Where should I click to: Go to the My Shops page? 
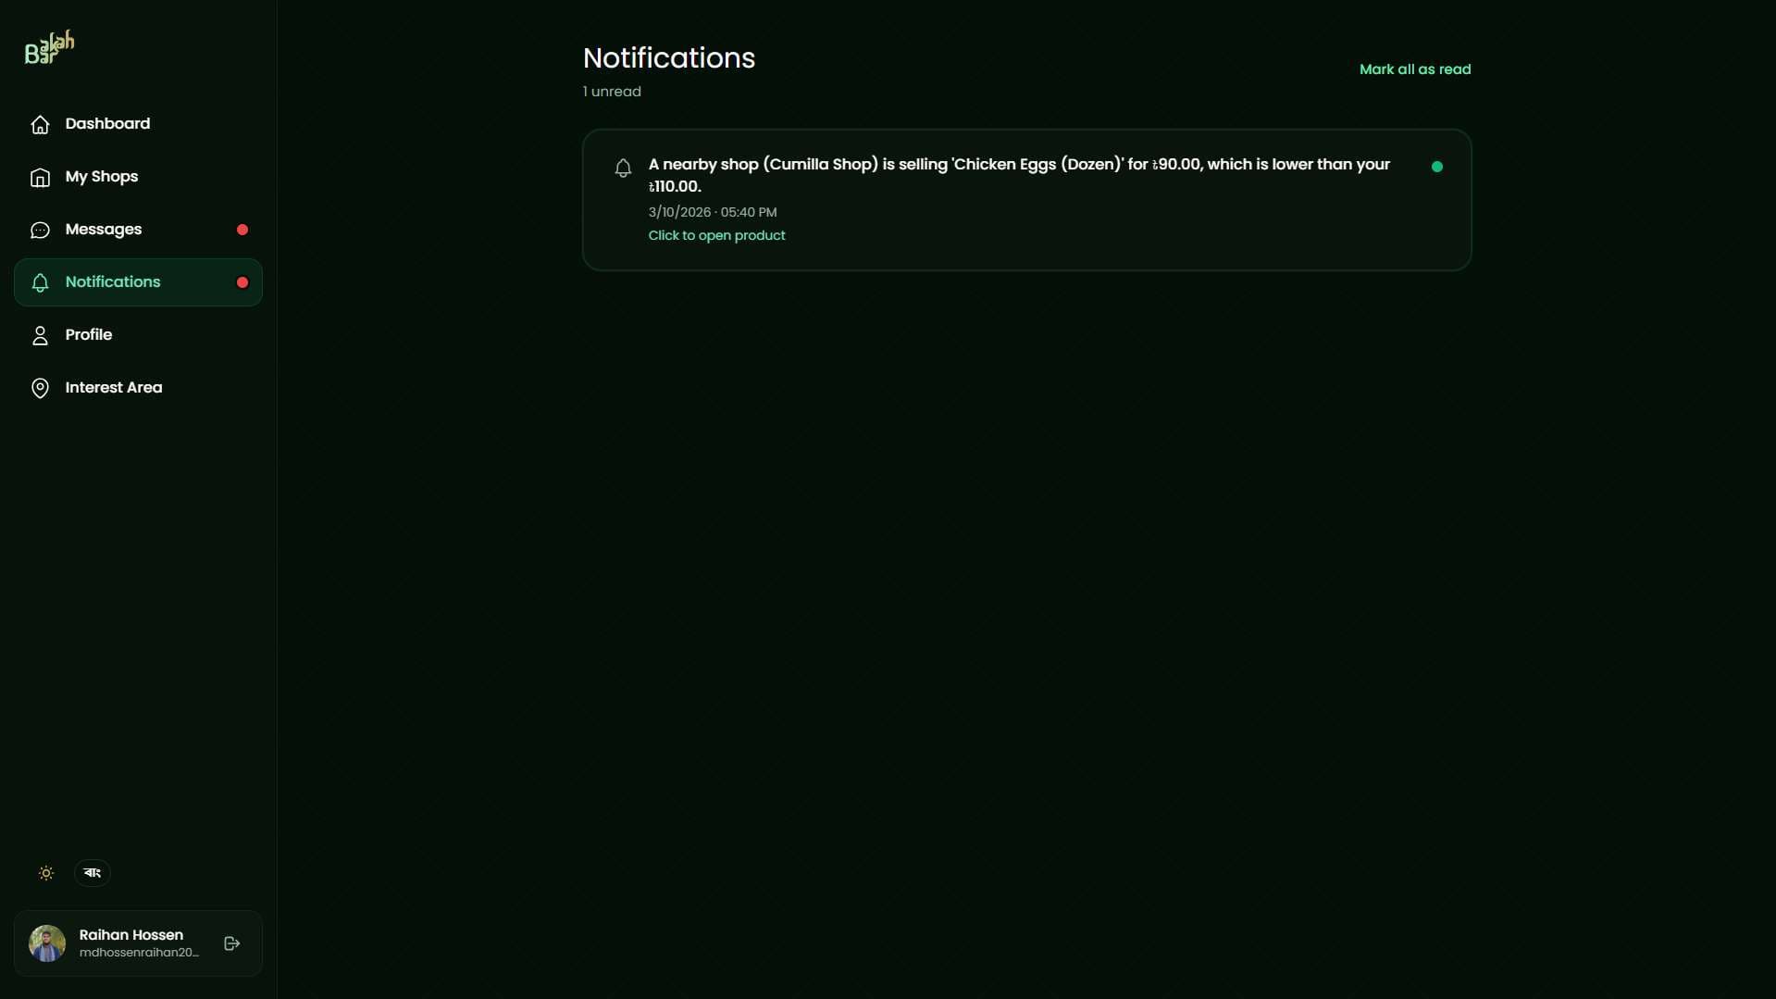(x=102, y=177)
